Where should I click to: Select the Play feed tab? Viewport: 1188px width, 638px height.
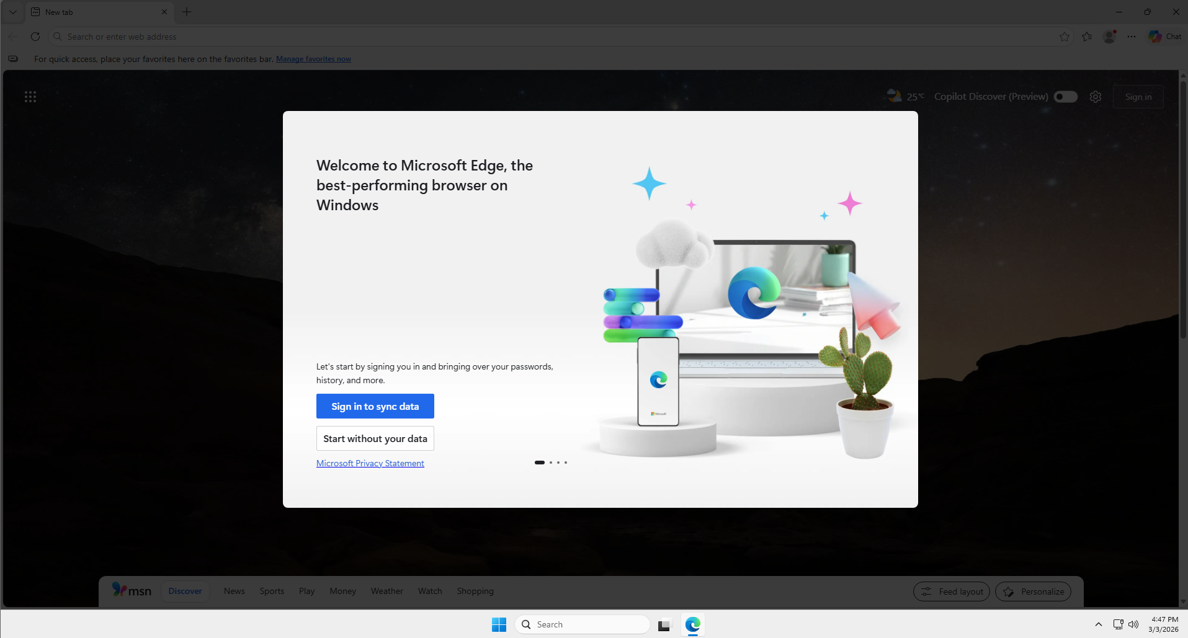[306, 591]
